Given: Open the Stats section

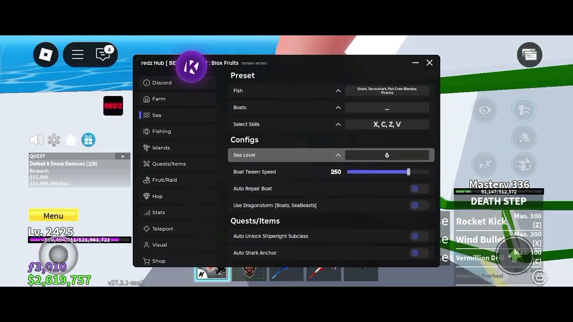Looking at the screenshot, I should click(178, 212).
